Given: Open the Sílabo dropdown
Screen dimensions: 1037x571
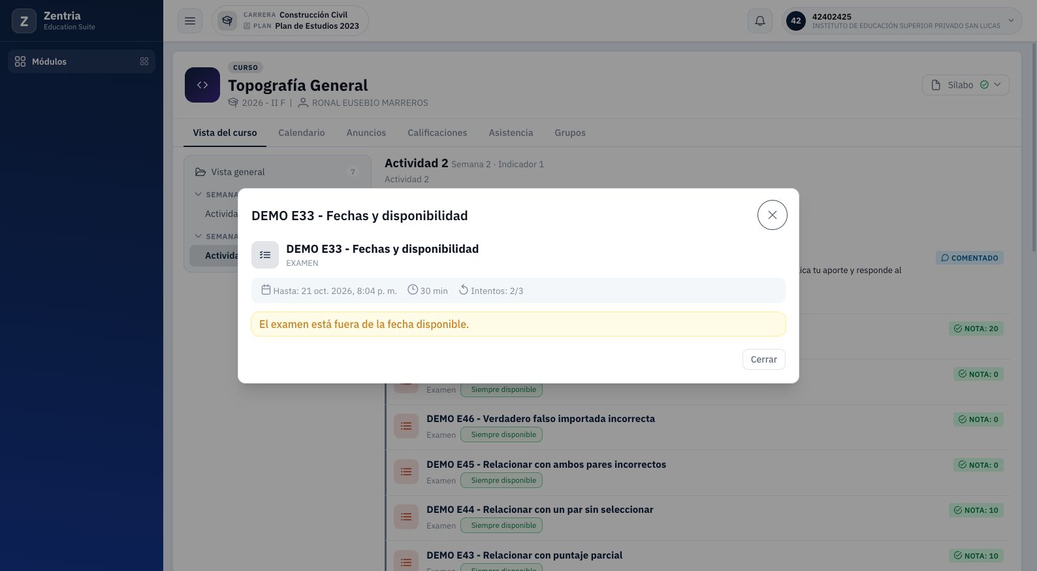Looking at the screenshot, I should (966, 85).
